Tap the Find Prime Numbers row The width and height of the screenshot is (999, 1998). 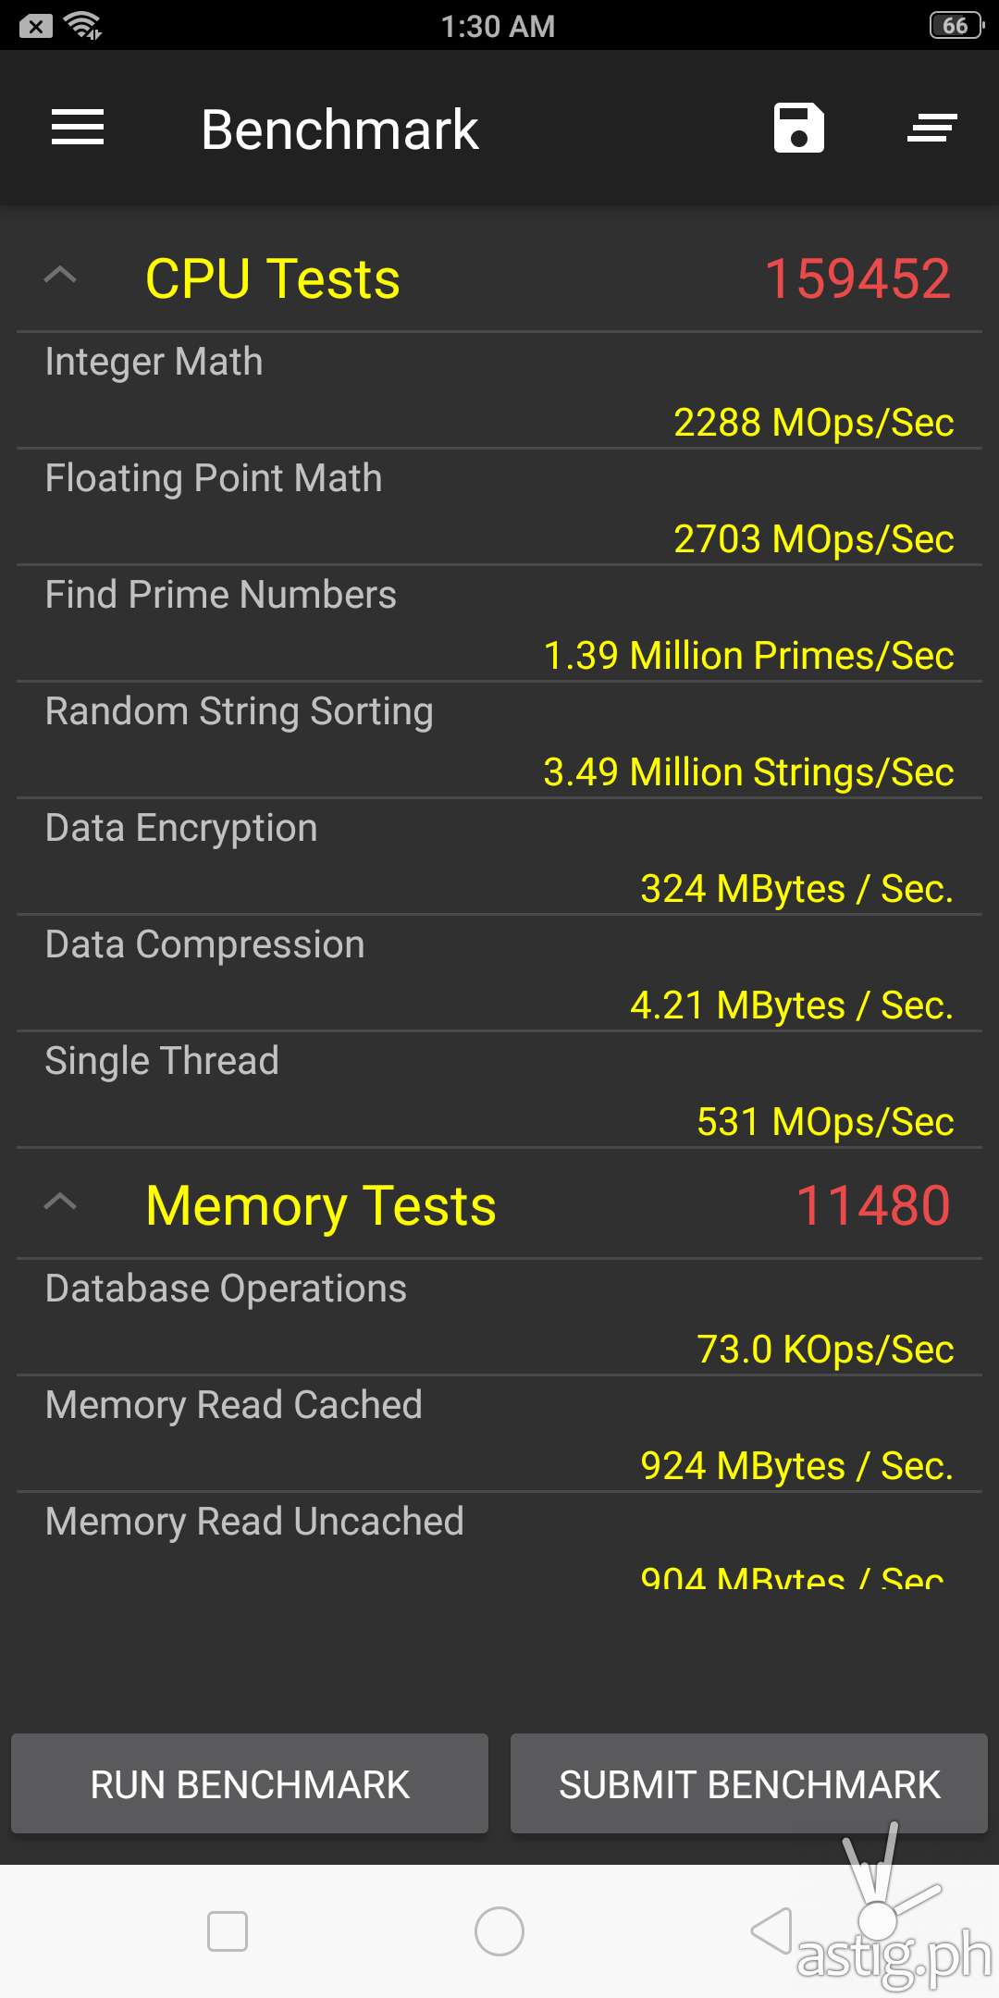tap(499, 624)
